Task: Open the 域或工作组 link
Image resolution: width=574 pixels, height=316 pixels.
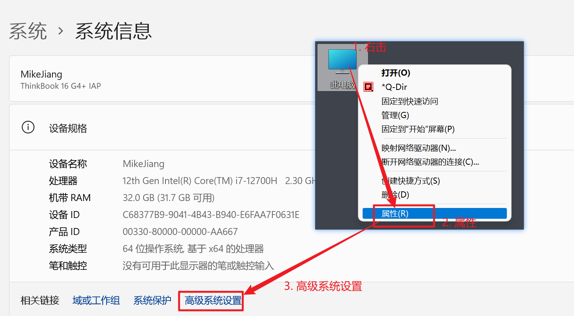Action: (96, 301)
